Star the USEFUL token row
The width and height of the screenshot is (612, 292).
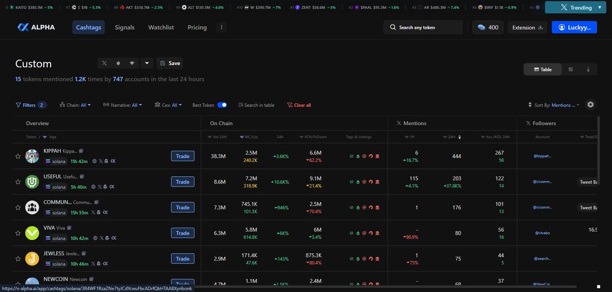click(18, 181)
